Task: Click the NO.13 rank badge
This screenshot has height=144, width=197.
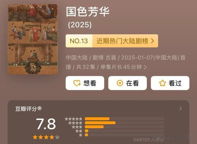Action: [x=79, y=41]
